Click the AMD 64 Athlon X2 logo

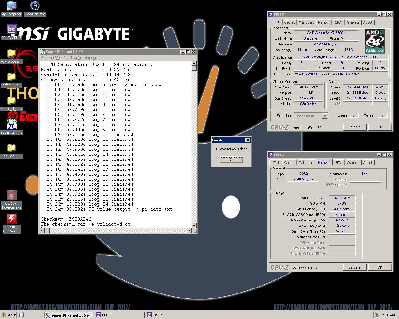click(375, 41)
